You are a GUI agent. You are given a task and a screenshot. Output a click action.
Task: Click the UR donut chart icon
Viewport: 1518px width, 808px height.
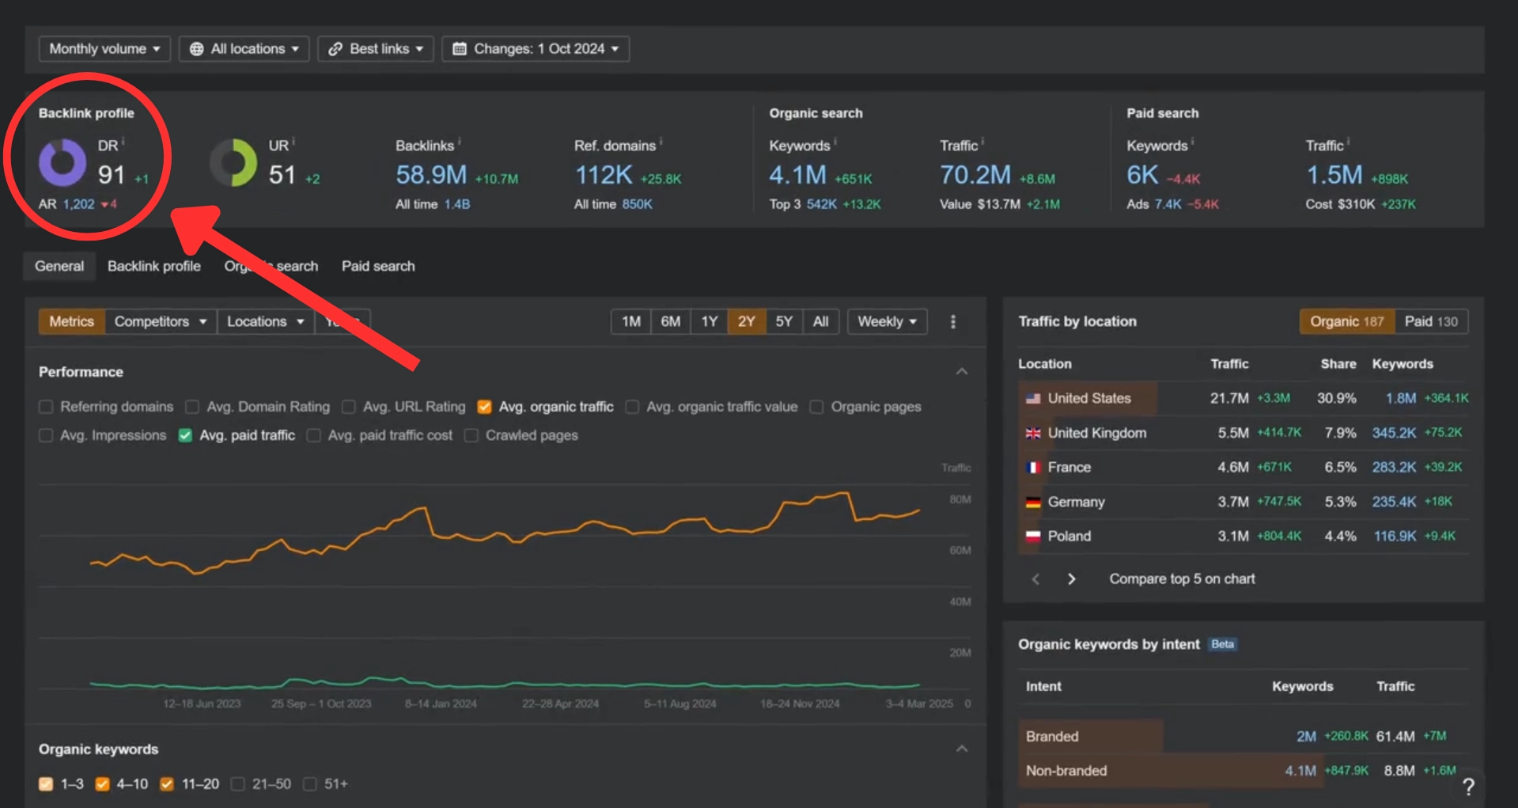click(x=235, y=161)
